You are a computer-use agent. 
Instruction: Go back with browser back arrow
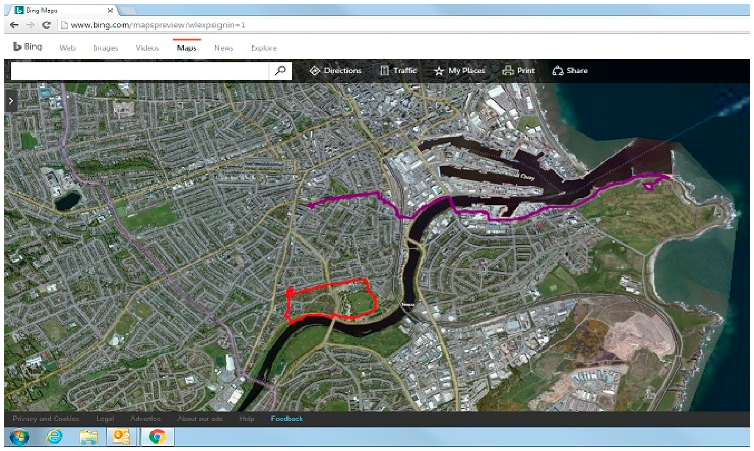(x=14, y=25)
